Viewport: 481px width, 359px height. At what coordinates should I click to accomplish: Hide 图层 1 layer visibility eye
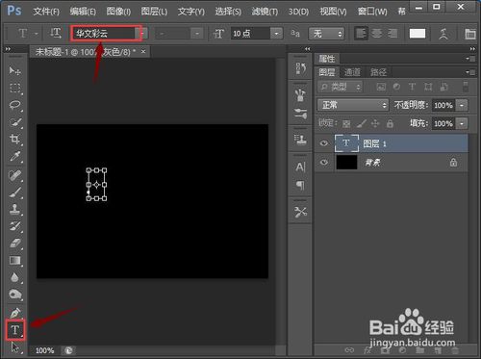(324, 143)
